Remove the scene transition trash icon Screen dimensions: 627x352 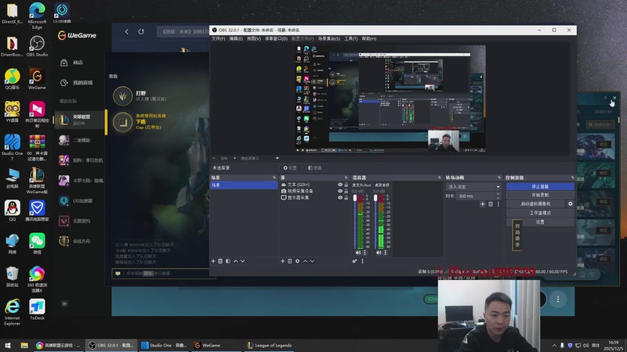tap(491, 204)
